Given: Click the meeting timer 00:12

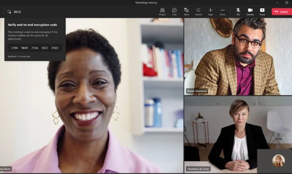Looking at the screenshot, I should 17,12.
